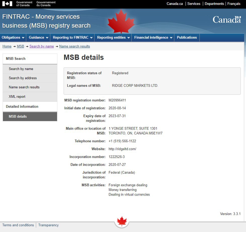Image resolution: width=246 pixels, height=232 pixels.
Task: Select Search by name in sidebar
Action: click(x=21, y=69)
